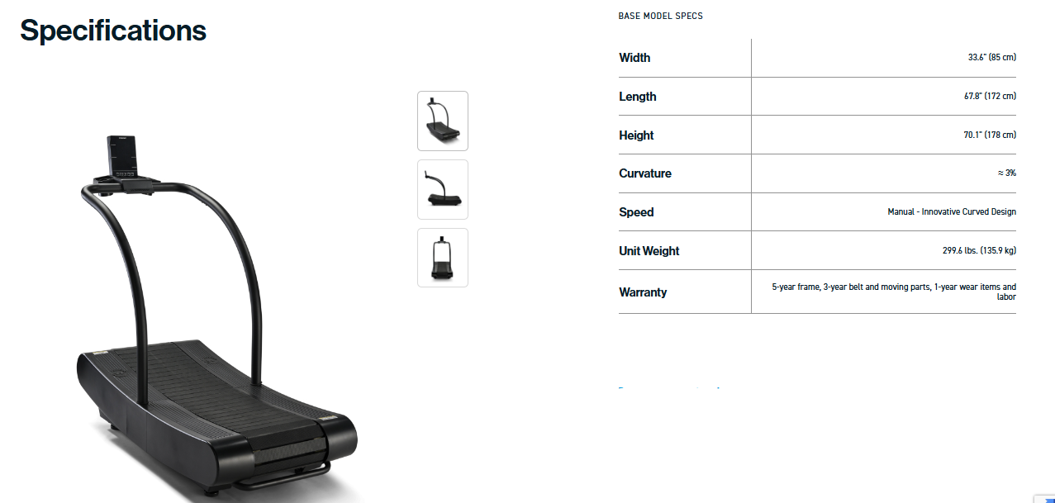Click the BASE MODEL SPECS label

click(661, 16)
